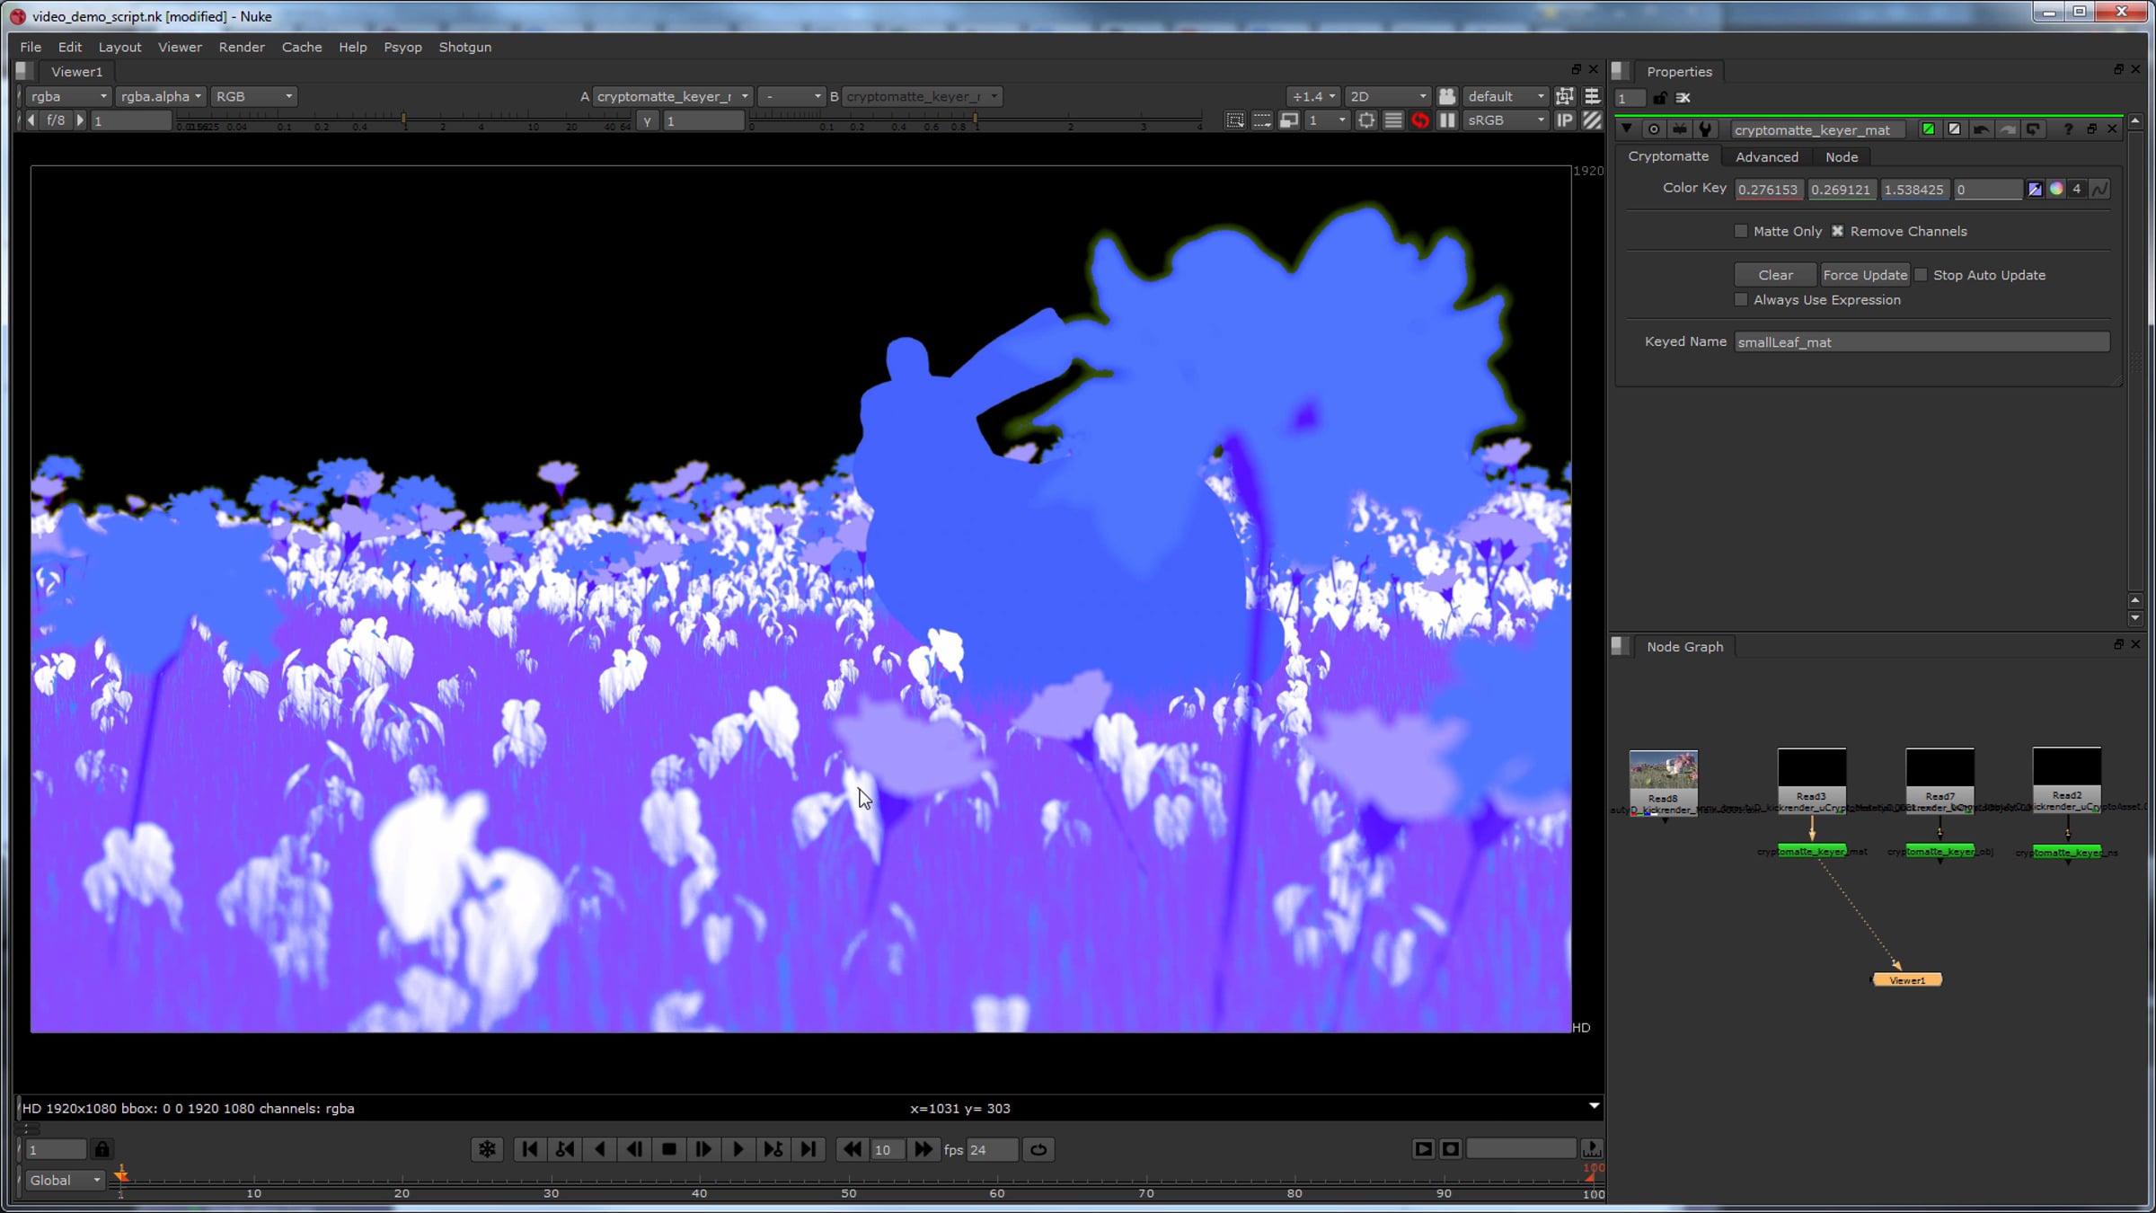Click the viewer pause button
The image size is (2156, 1213).
tap(1447, 120)
